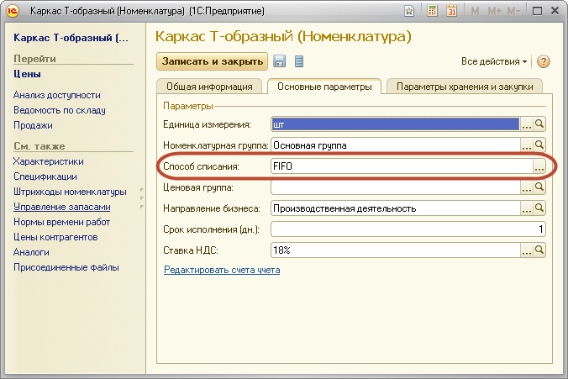Open Цены контрагентов link
568x379 pixels.
(x=55, y=237)
